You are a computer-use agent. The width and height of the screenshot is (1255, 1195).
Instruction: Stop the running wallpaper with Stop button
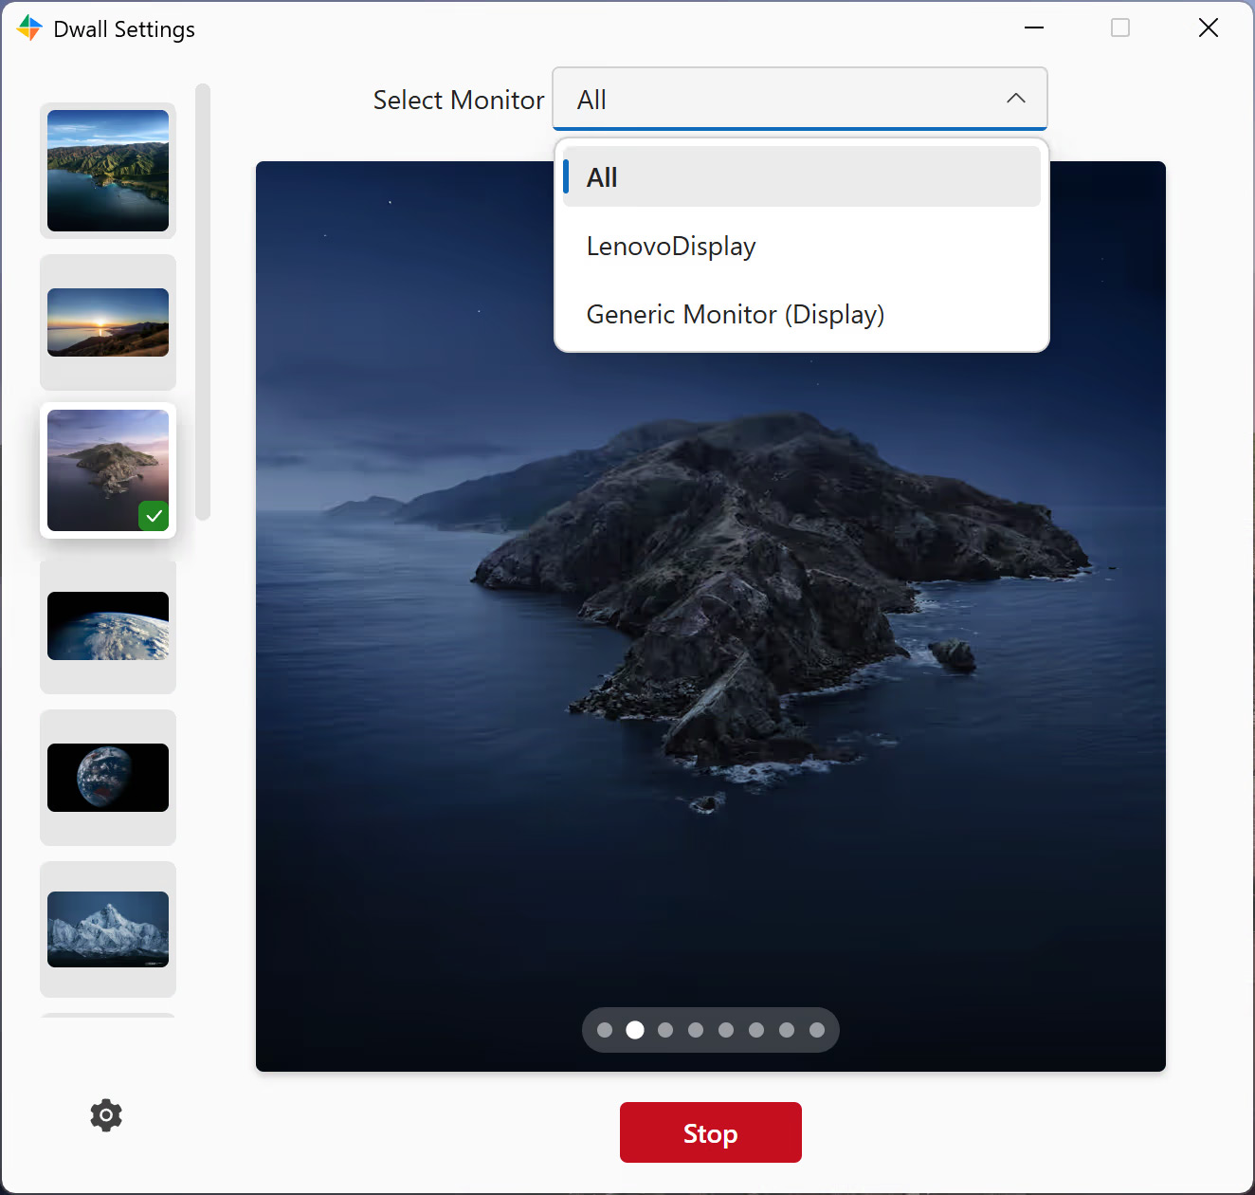tap(711, 1132)
